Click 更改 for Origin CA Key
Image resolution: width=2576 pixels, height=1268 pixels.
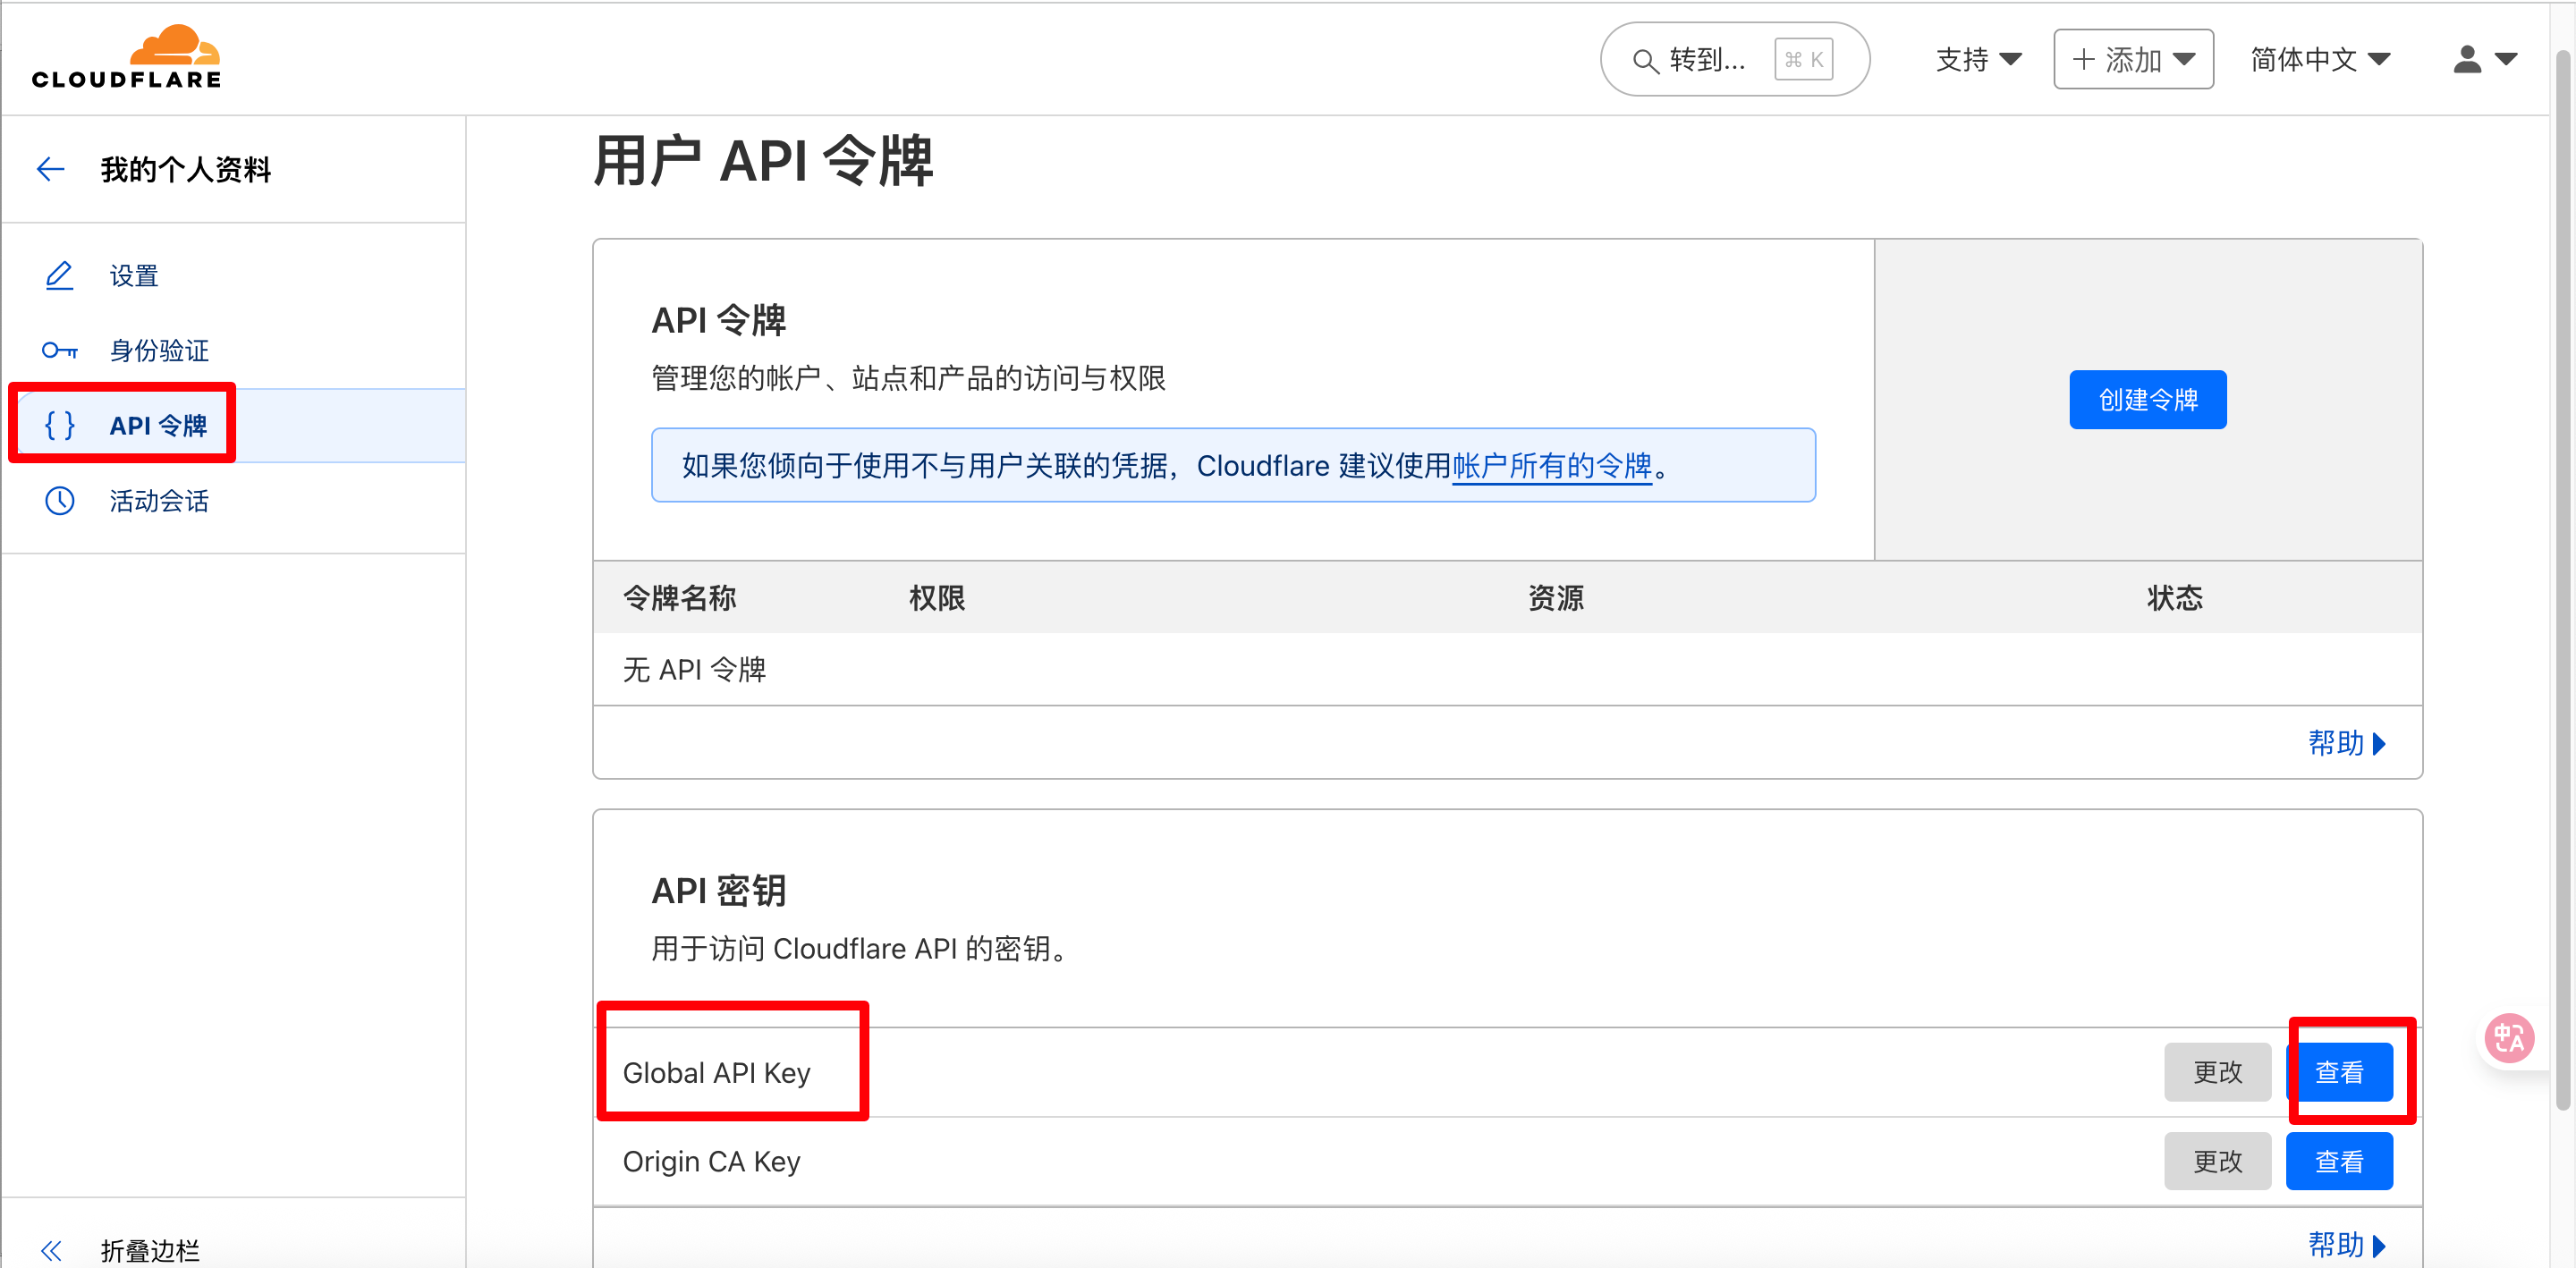pyautogui.click(x=2217, y=1161)
